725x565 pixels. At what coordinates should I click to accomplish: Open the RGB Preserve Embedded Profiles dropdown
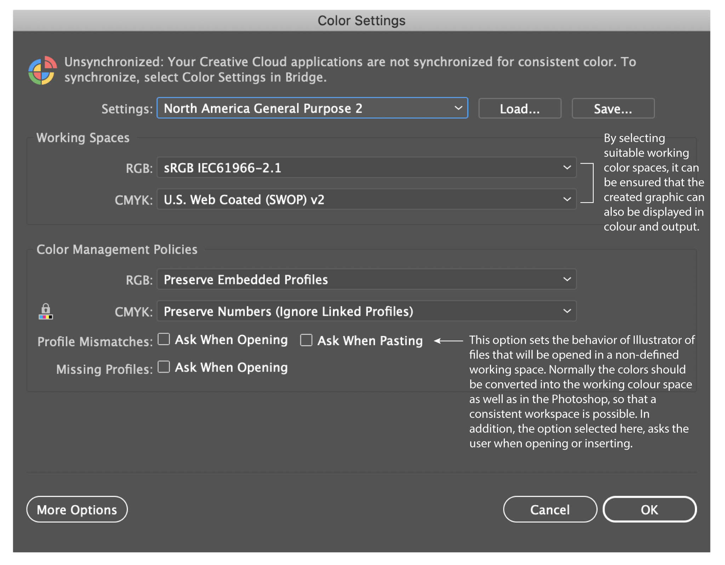366,279
